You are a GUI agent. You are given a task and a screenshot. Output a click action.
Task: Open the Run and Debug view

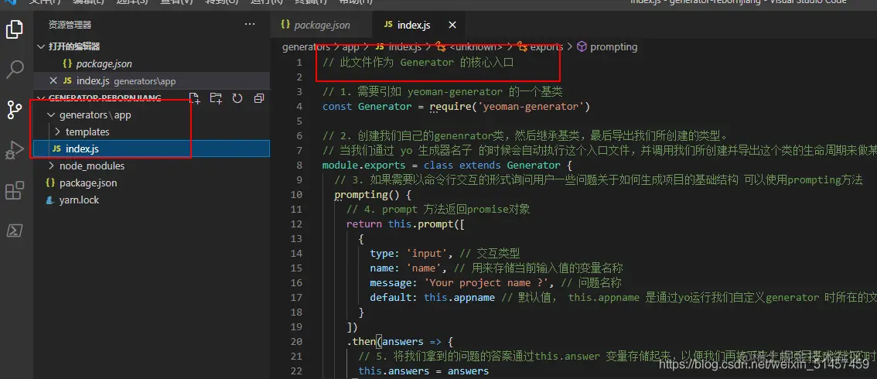tap(15, 150)
